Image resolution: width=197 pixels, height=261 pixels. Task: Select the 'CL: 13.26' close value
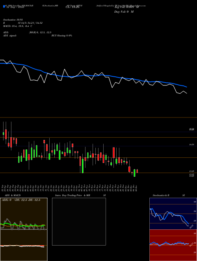coord(72,7)
